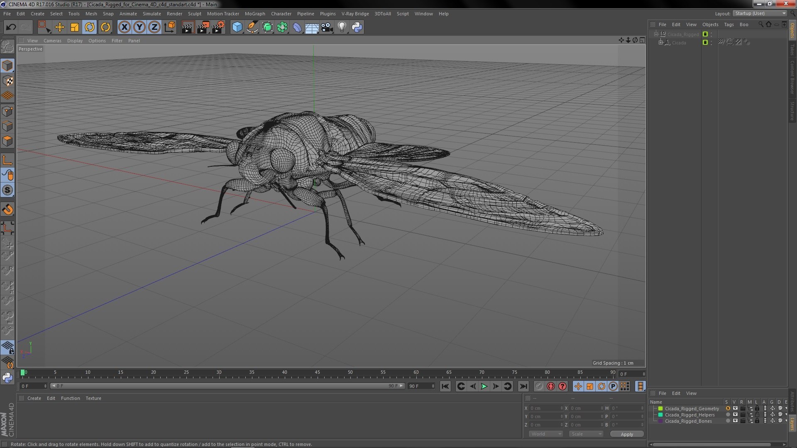This screenshot has width=797, height=448.
Task: Switch to Model mode in left sidebar
Action: click(7, 66)
